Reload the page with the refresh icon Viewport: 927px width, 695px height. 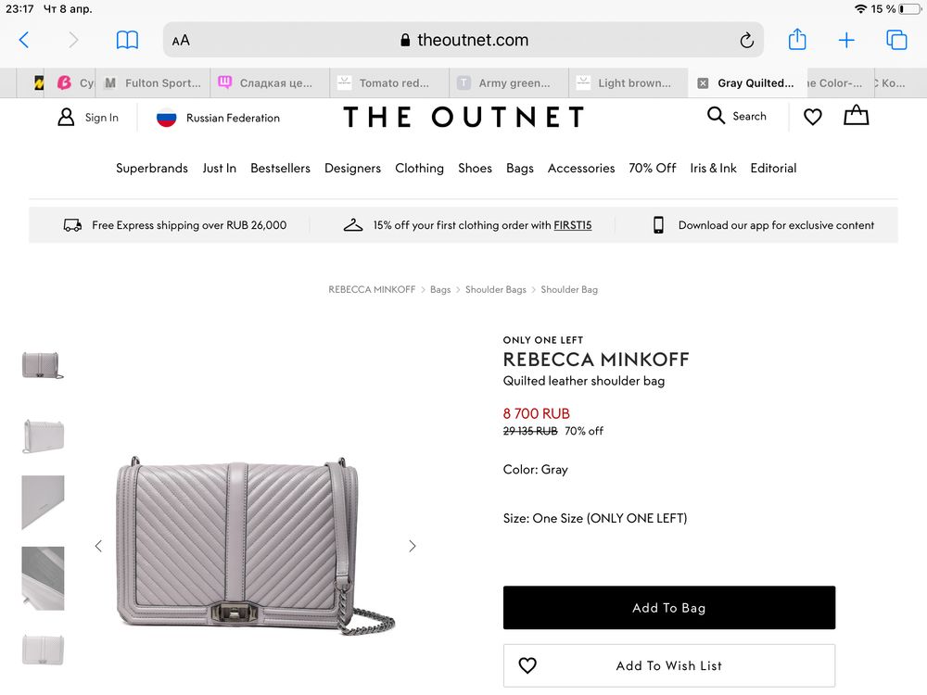tap(746, 40)
